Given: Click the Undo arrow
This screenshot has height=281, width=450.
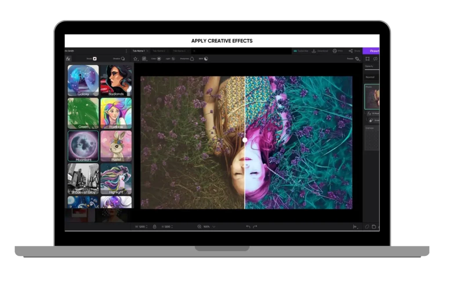Looking at the screenshot, I should click(248, 227).
